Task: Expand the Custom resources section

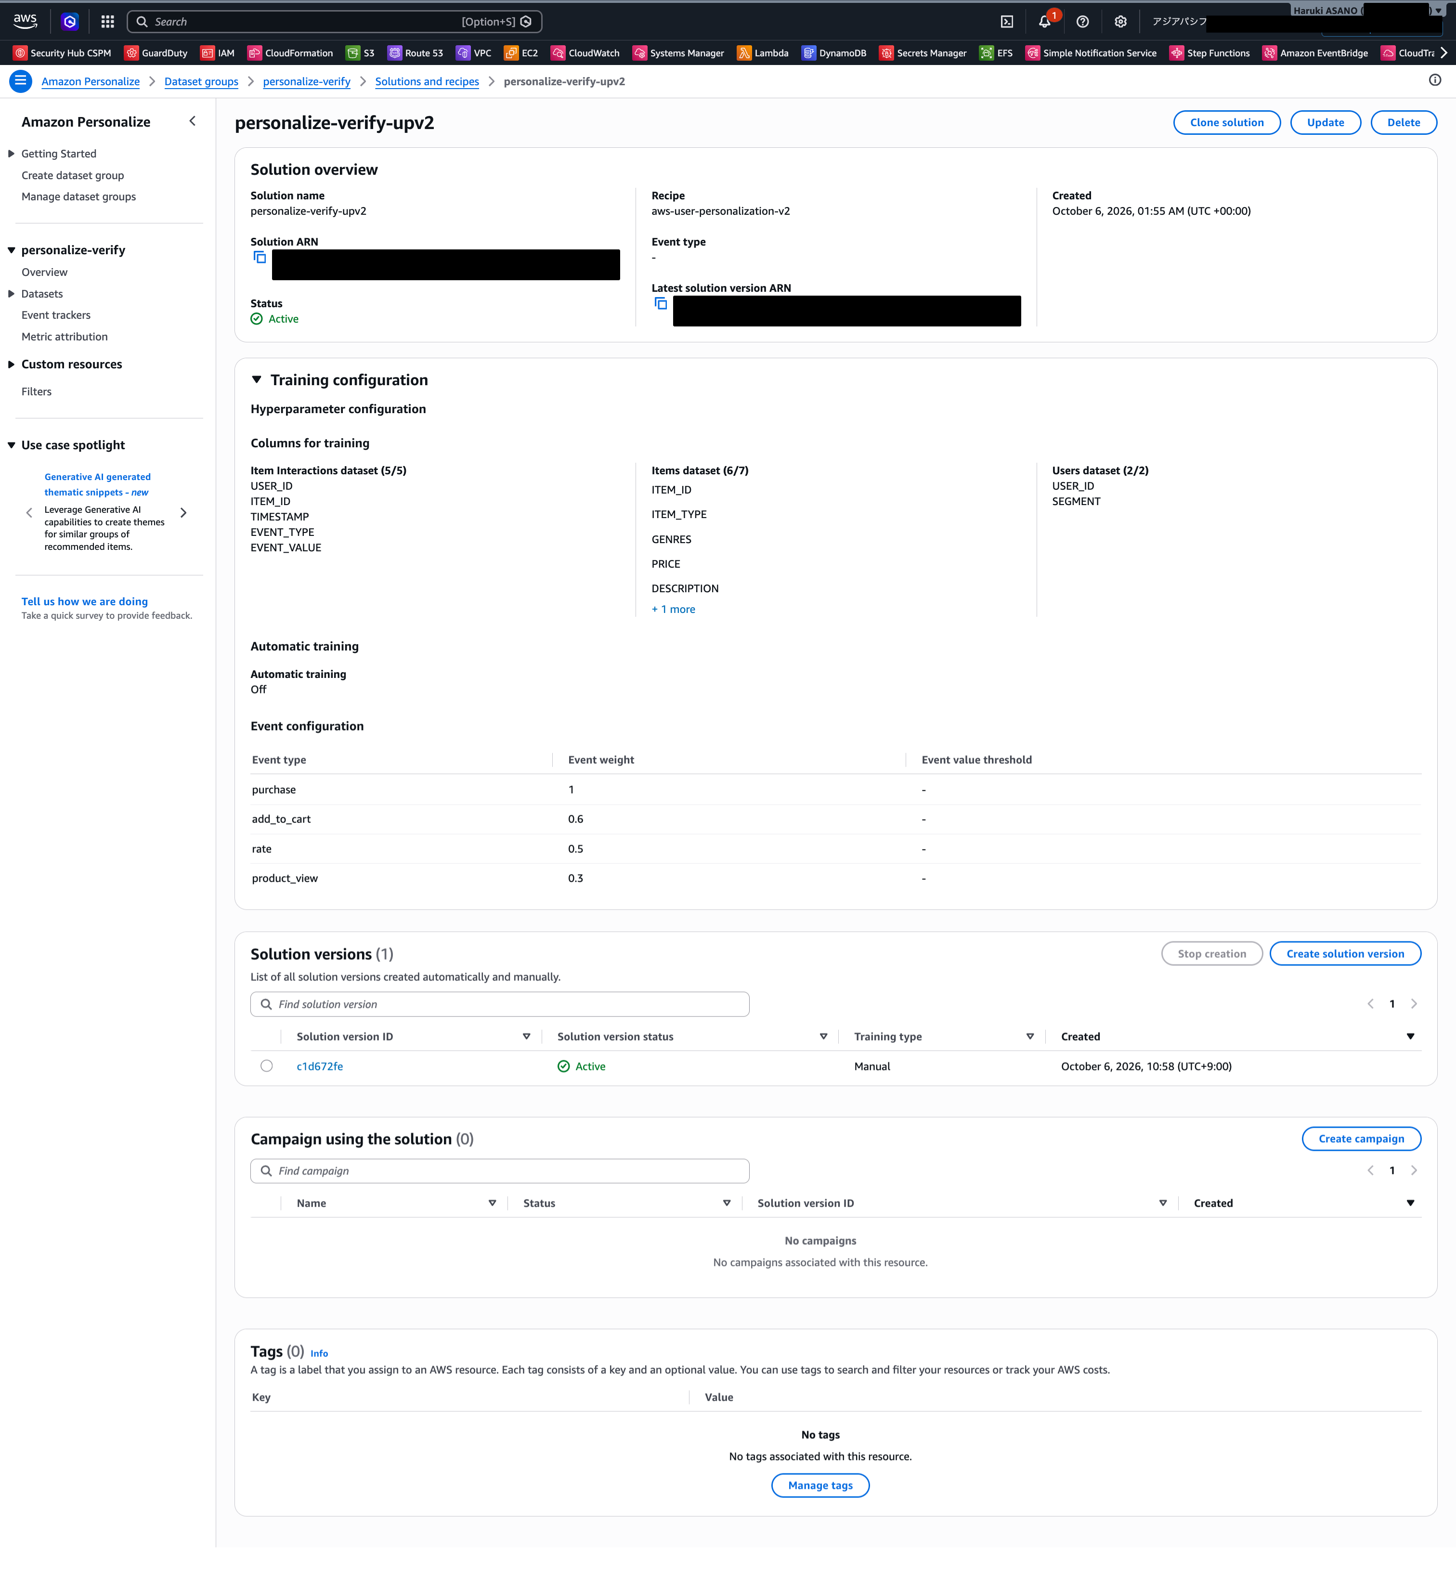Action: point(11,364)
